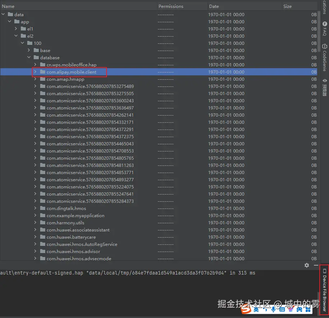Screen dimensions: 329x318
Task: Open the Device File Browser side tab
Action: coord(324,290)
